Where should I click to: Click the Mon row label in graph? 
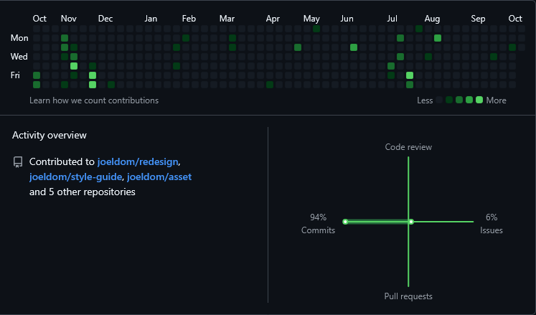pyautogui.click(x=19, y=38)
